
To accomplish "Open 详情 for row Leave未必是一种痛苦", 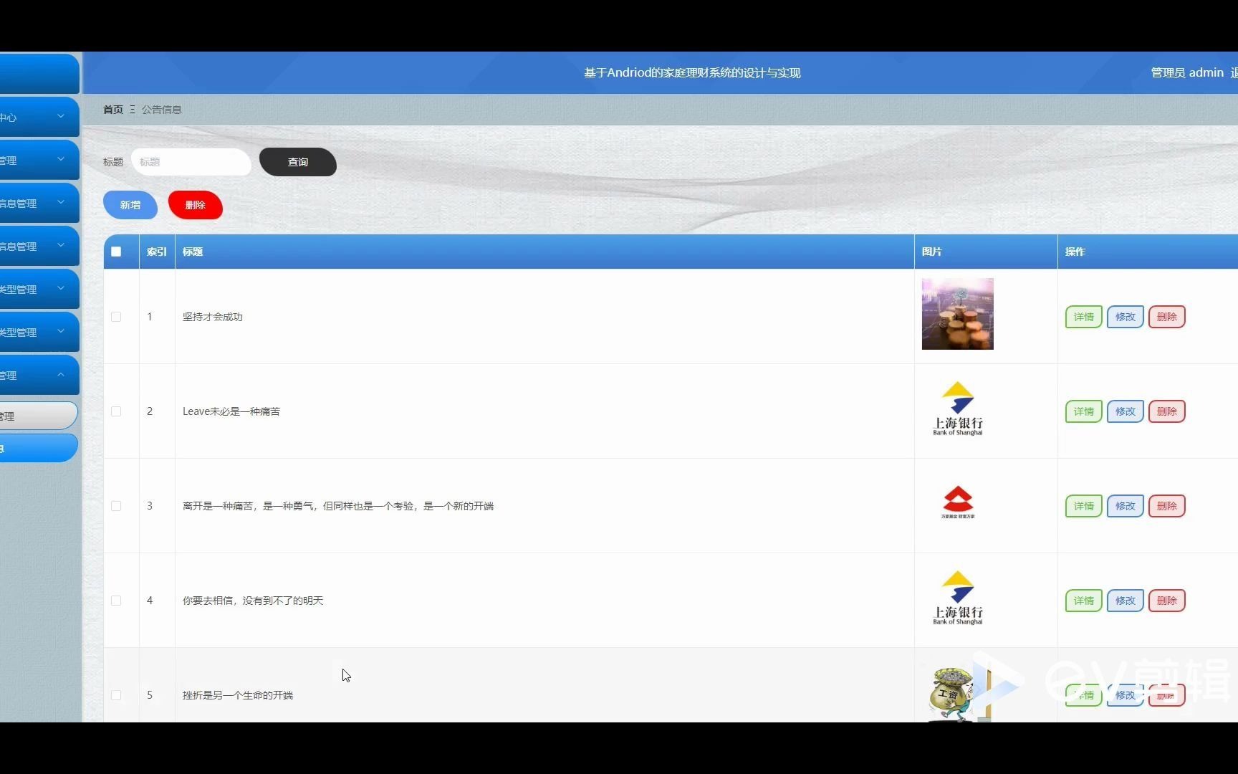I will coord(1084,411).
